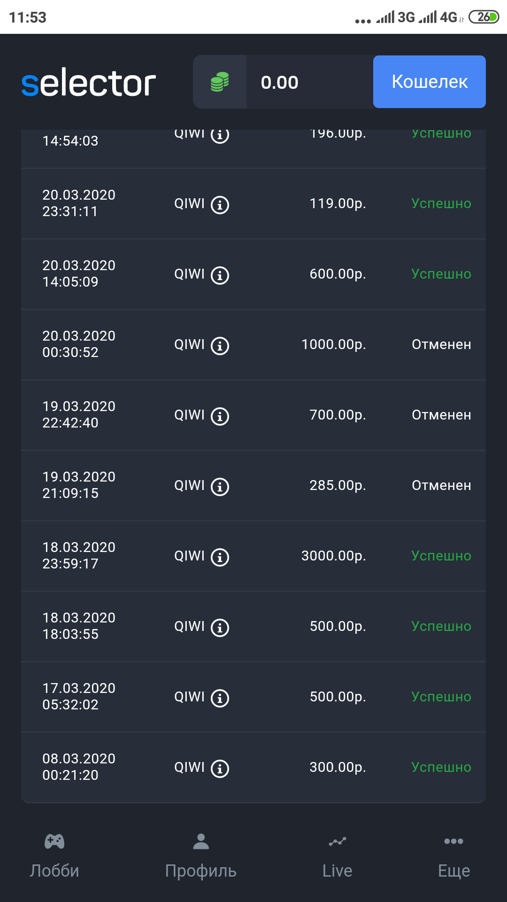Open info for the 119.00р. QIWI transaction
Screen dimensions: 507x902
[220, 205]
